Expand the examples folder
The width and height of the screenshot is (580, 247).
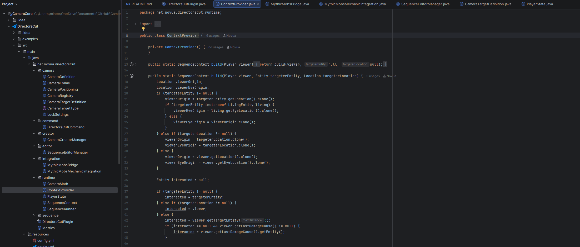pos(14,39)
